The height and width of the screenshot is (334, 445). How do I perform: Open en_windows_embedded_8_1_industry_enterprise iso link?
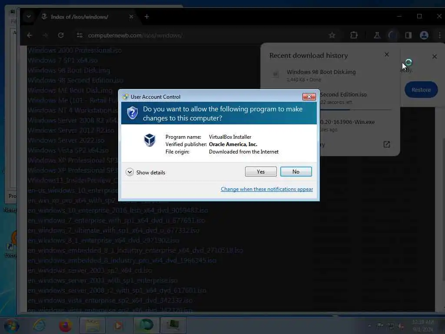[135, 250]
